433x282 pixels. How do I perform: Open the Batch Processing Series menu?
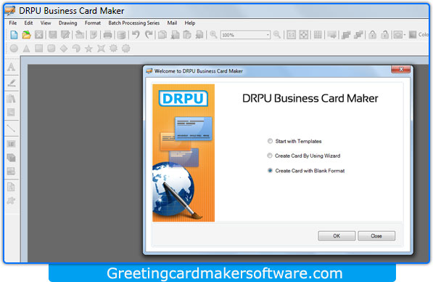[134, 23]
